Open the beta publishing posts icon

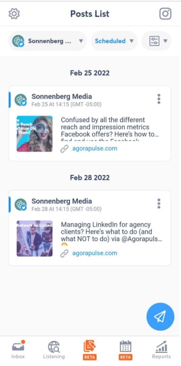pyautogui.click(x=90, y=350)
